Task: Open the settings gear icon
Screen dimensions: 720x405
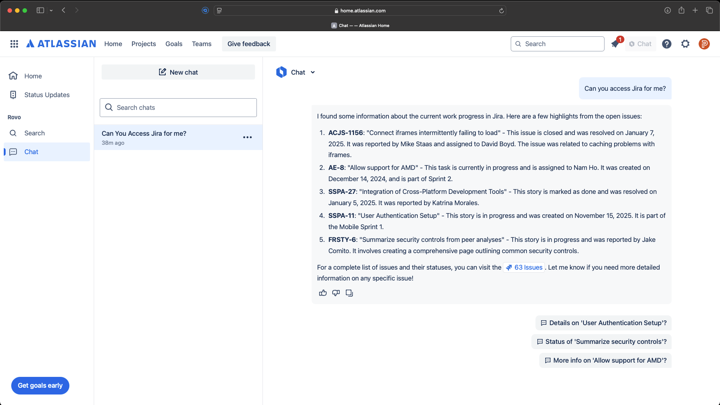Action: pos(685,44)
